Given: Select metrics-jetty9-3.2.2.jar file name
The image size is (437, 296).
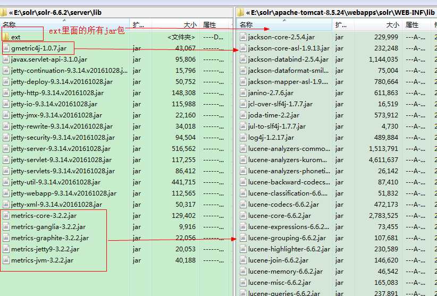Looking at the screenshot, I should (x=45, y=249).
